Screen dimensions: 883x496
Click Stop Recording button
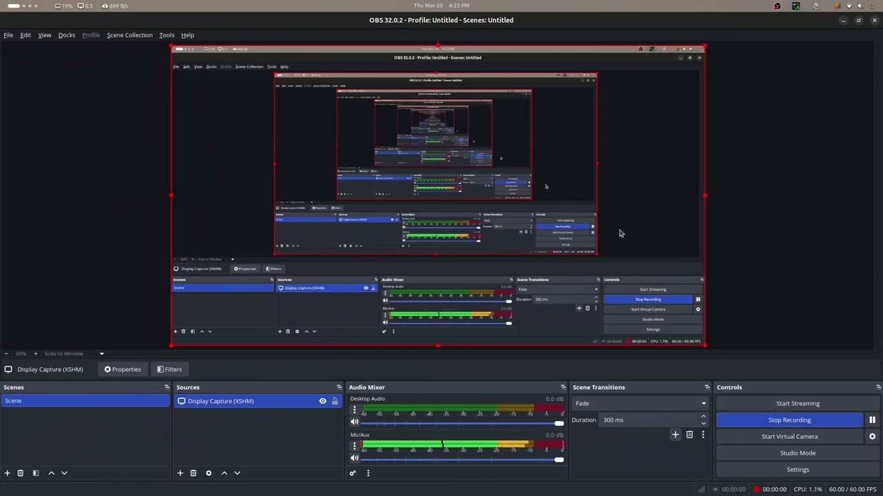(x=790, y=420)
